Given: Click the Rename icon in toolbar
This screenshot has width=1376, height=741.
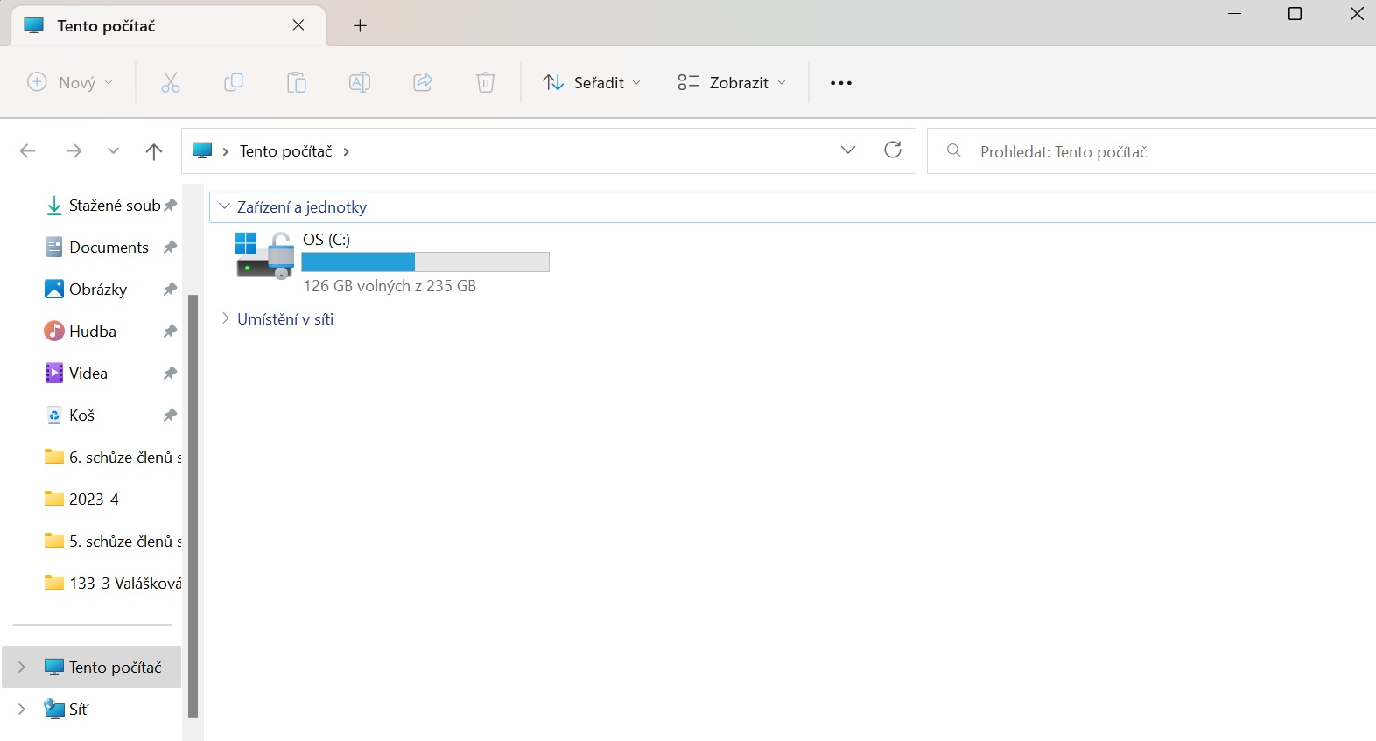Looking at the screenshot, I should (x=360, y=83).
